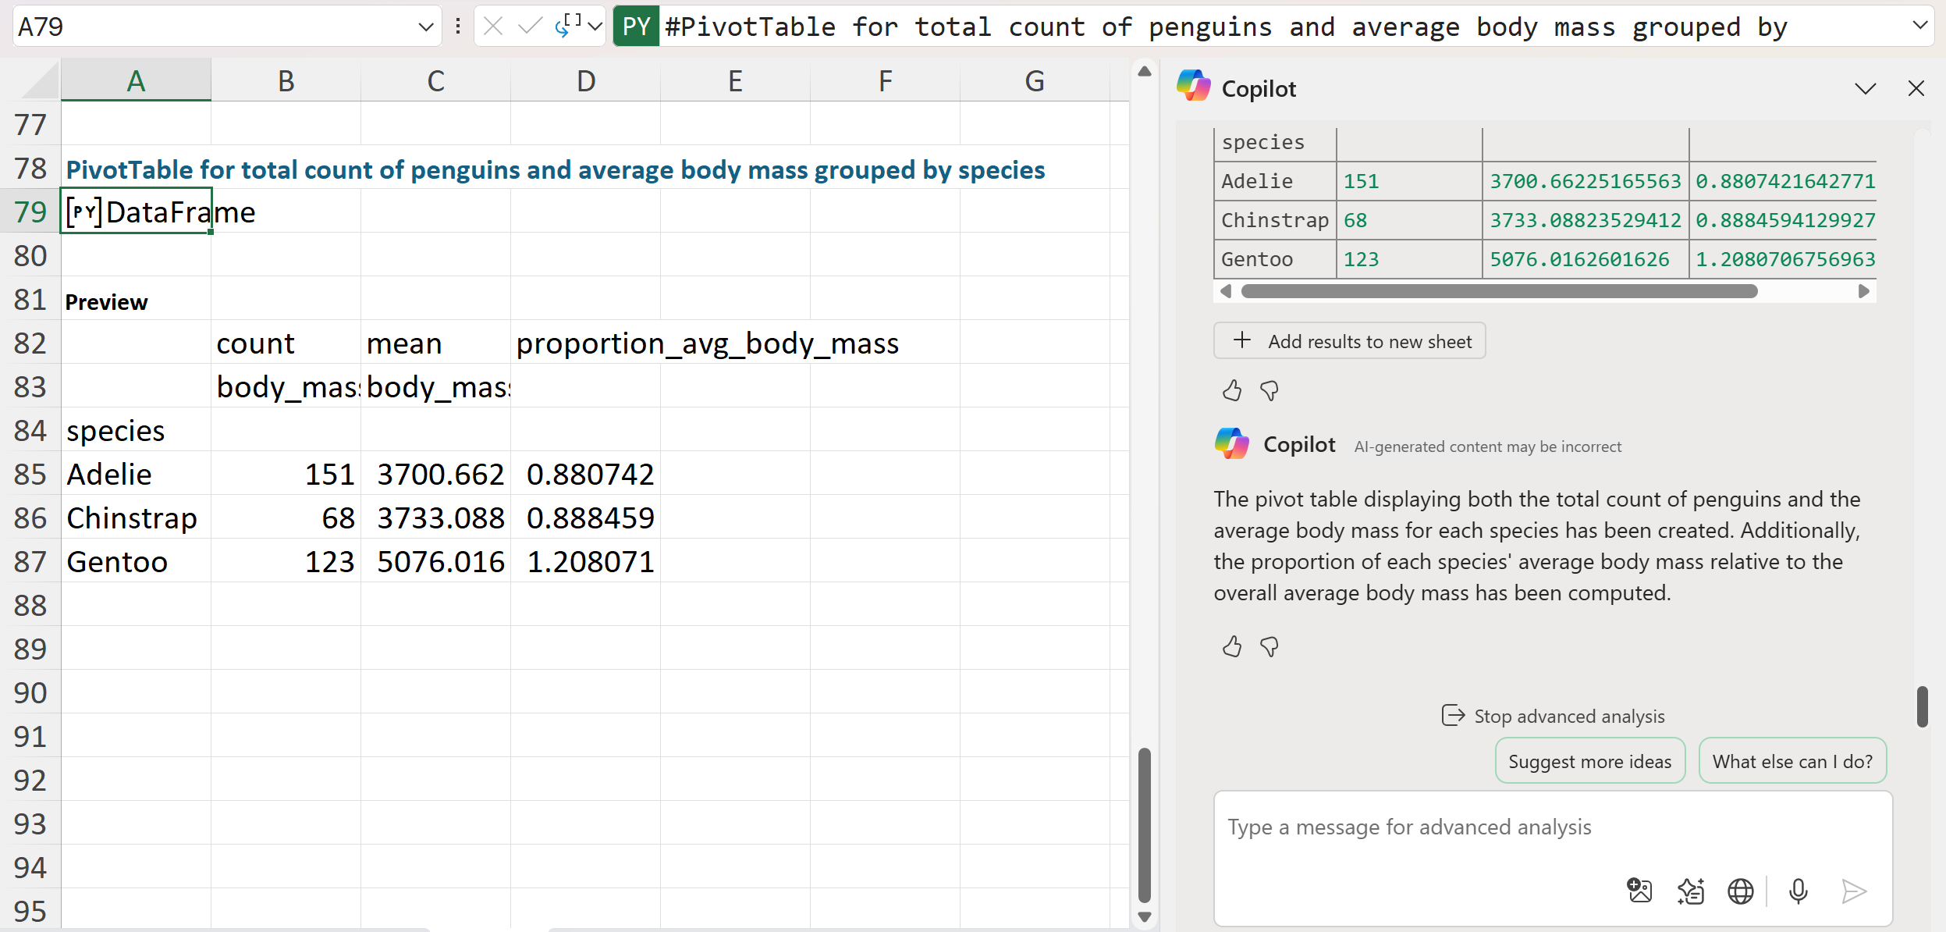
Task: Collapse the Copilot pane with chevron
Action: [1866, 88]
